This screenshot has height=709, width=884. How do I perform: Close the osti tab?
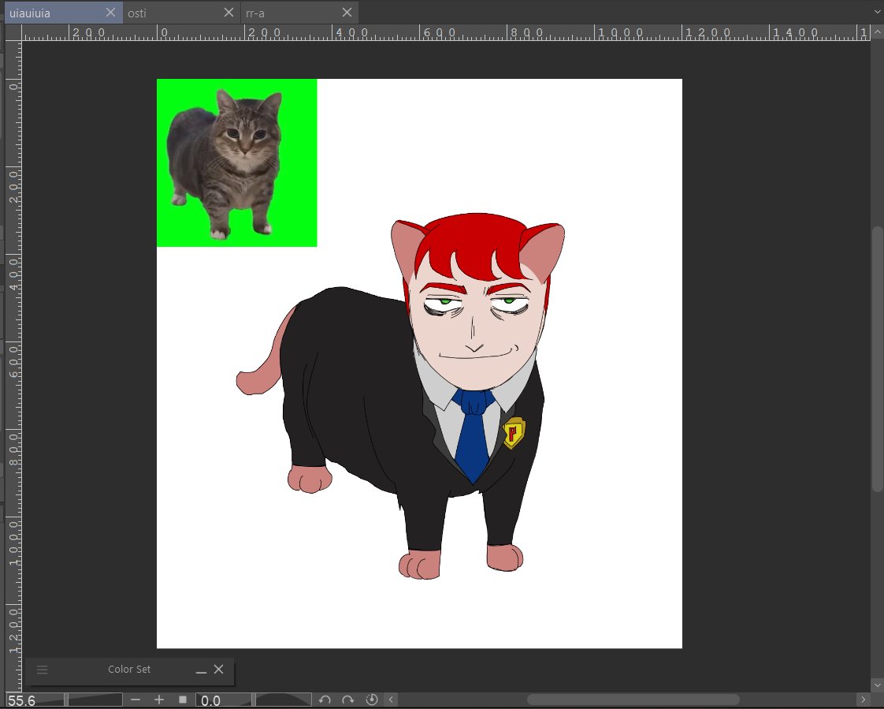[228, 13]
